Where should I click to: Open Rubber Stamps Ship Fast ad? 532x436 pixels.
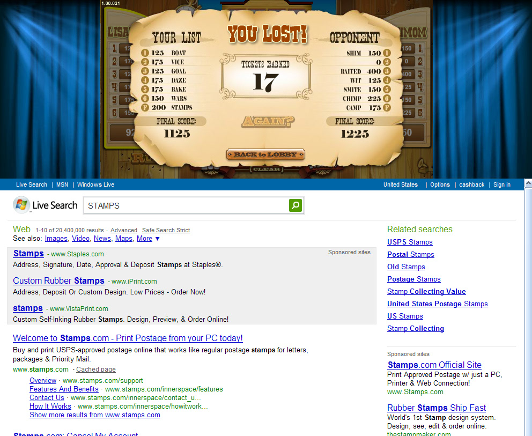point(437,408)
